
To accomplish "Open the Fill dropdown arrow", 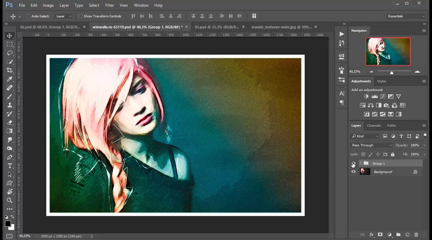I will 424,154.
